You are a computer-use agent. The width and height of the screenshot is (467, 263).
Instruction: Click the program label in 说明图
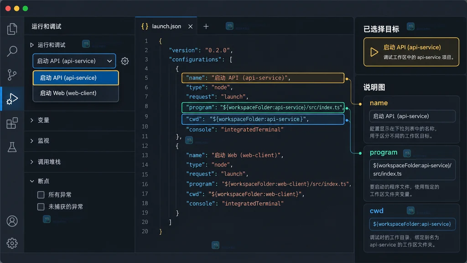coord(383,153)
